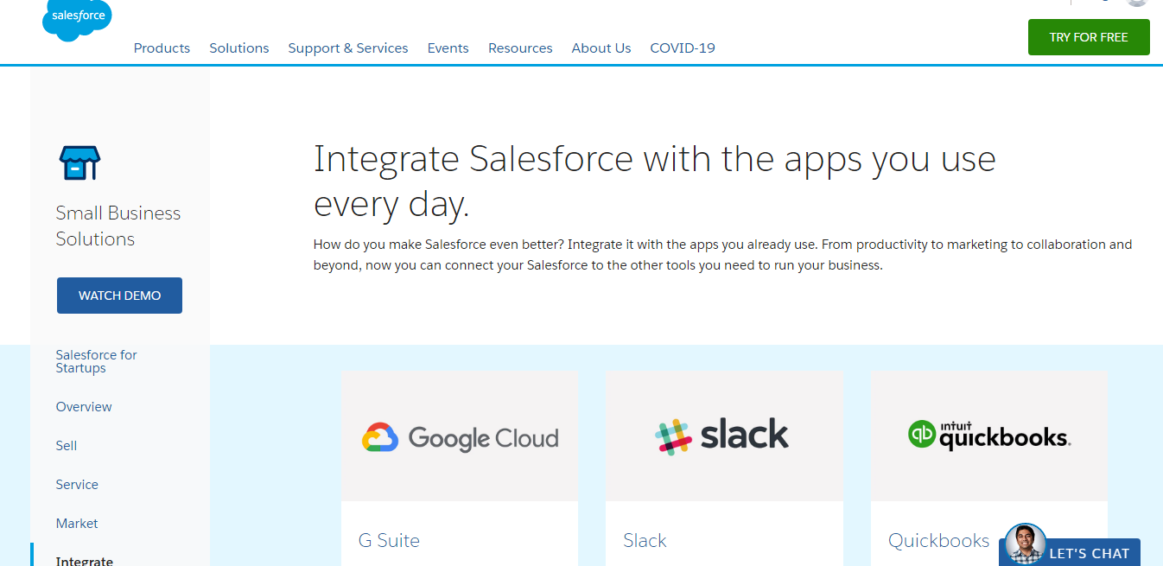
Task: Open the Service sidebar link
Action: (77, 485)
